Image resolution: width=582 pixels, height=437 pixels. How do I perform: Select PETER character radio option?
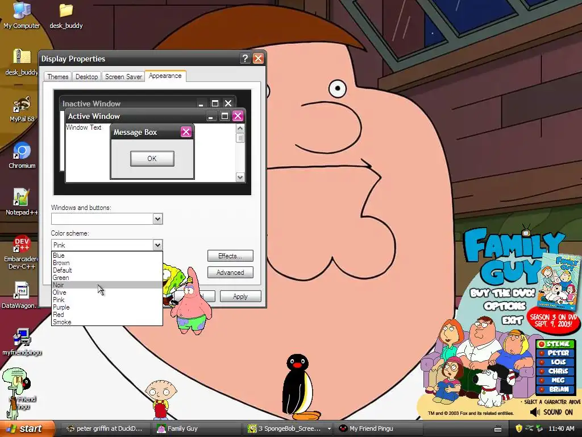click(x=555, y=353)
